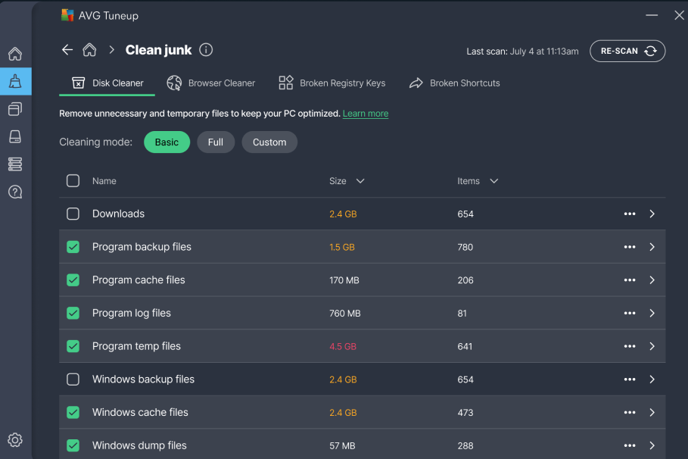Open more options for Windows cache files

click(630, 413)
